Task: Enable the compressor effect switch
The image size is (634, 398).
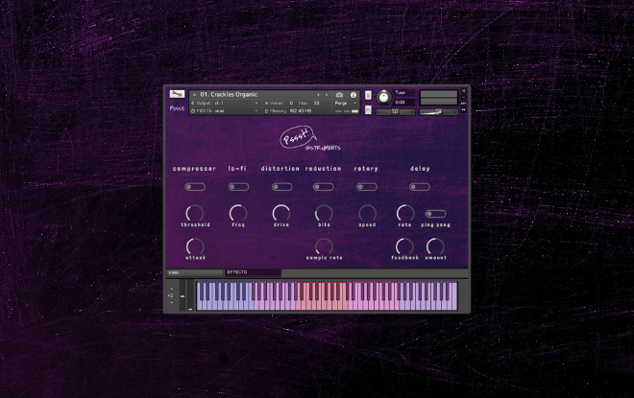Action: [x=195, y=187]
